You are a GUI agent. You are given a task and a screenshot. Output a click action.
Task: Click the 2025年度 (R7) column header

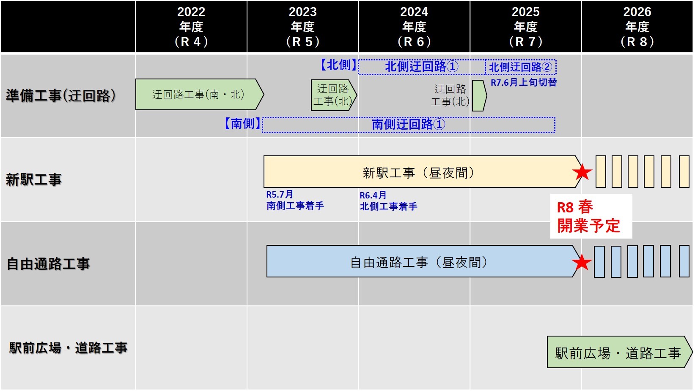tap(526, 27)
